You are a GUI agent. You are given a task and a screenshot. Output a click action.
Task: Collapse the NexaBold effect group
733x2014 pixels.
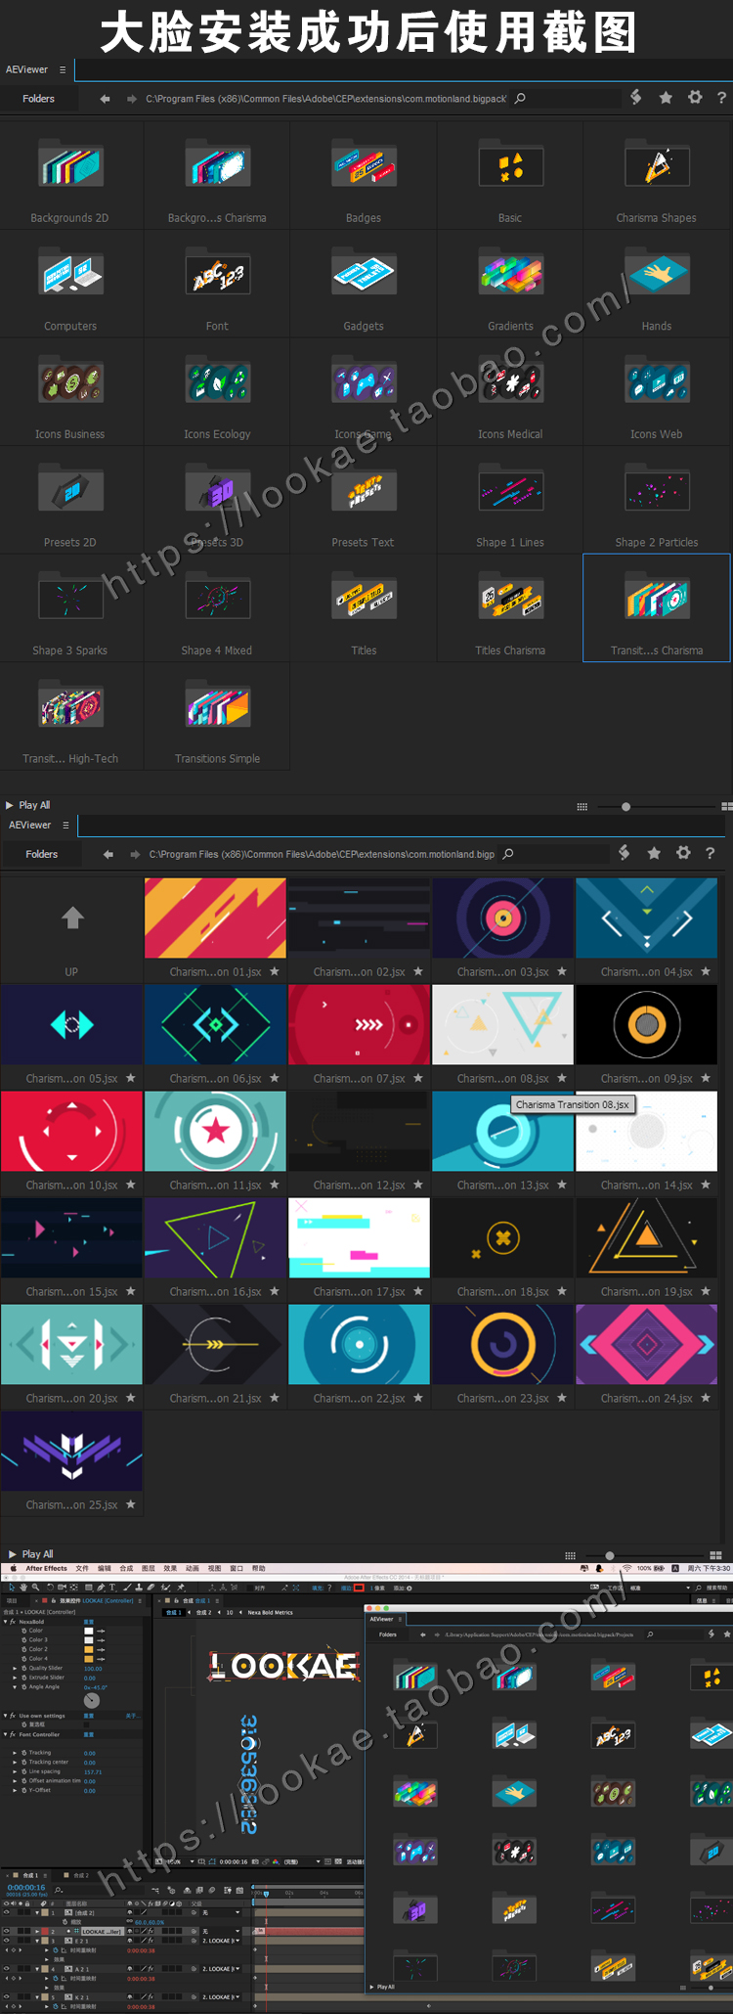coord(5,1621)
